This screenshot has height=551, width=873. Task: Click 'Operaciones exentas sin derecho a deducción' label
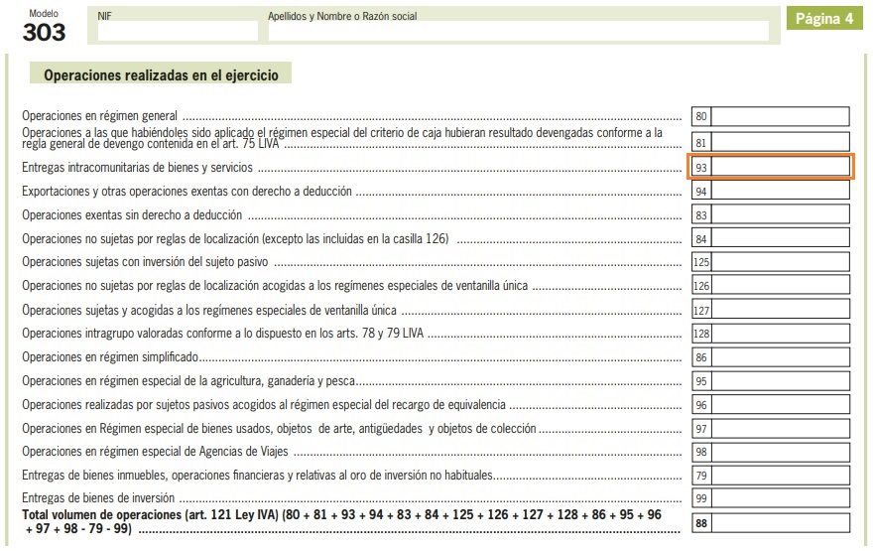click(x=132, y=215)
